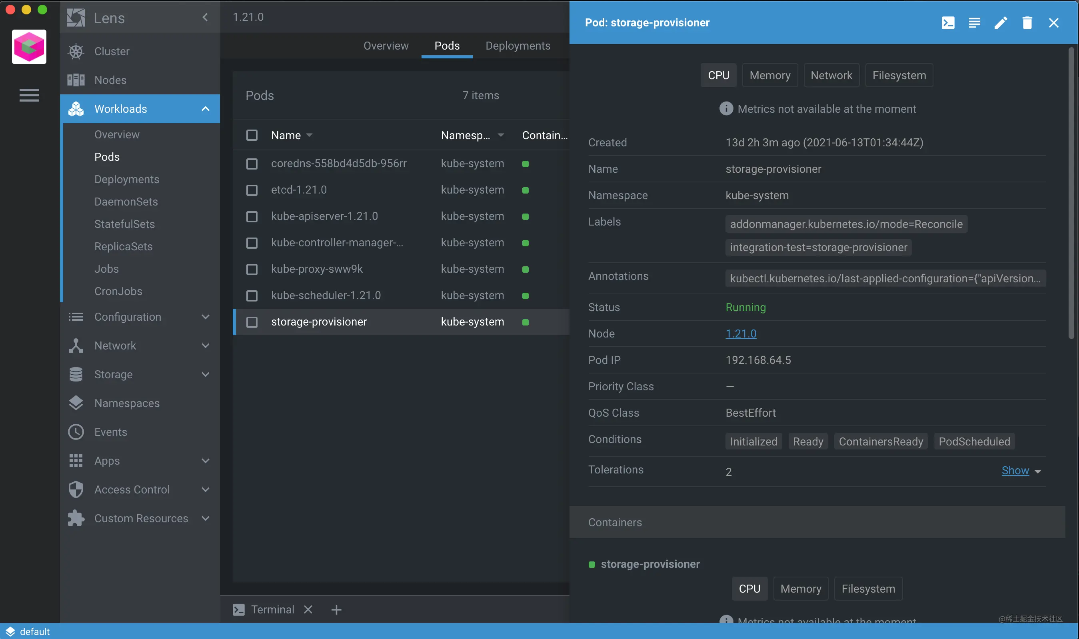Click the metrics info icon in pod details
Viewport: 1079px width, 639px height.
726,108
